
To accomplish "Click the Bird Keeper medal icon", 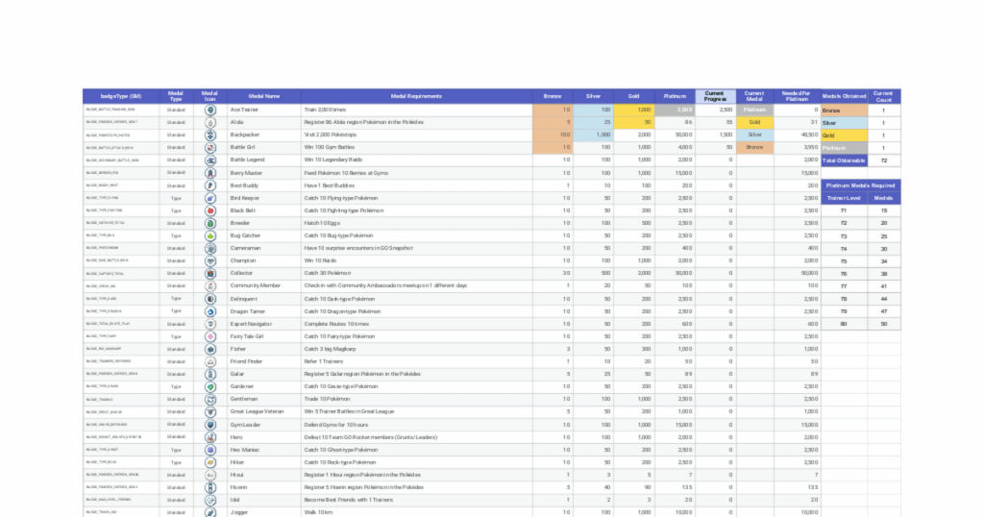I will point(210,198).
